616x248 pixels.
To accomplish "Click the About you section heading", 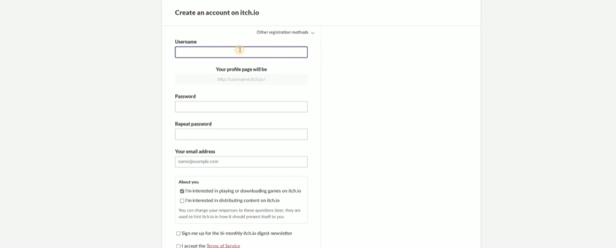I will (x=189, y=181).
